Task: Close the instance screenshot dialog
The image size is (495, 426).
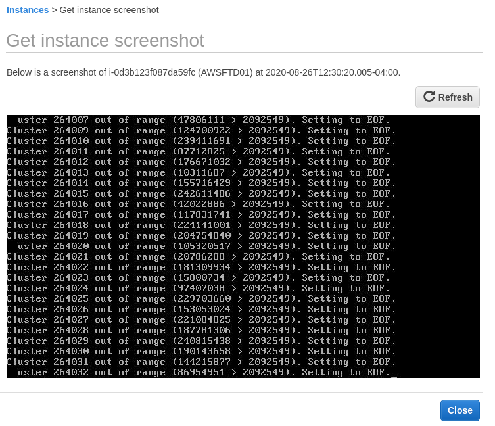Action: tap(460, 410)
